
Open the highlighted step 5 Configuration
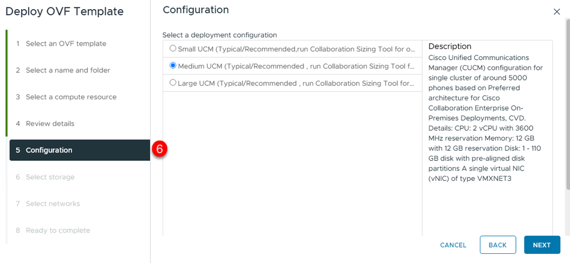click(x=80, y=150)
